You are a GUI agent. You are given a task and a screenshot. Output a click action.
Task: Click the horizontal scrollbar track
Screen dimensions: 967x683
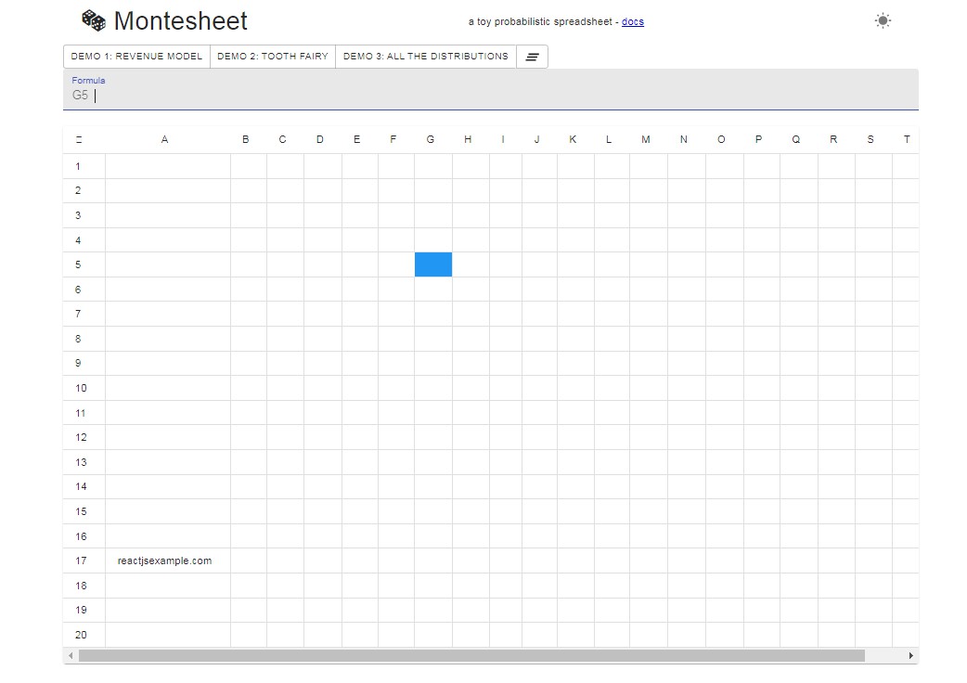[x=464, y=655]
